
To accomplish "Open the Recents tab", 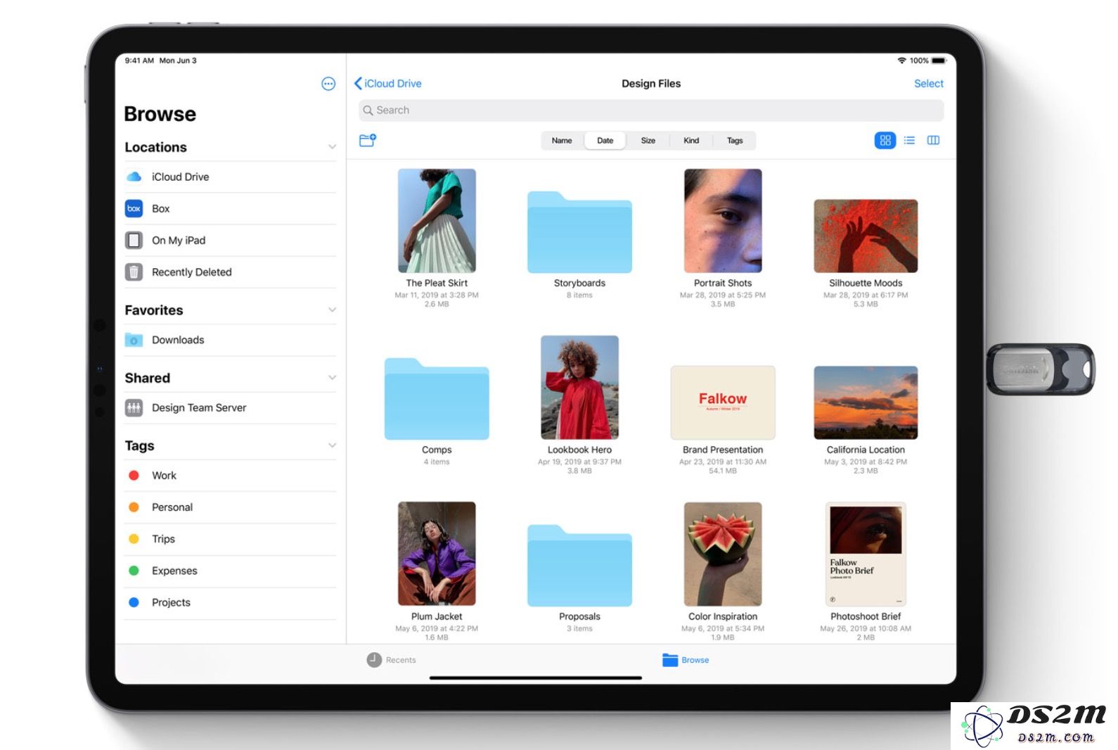I will click(x=392, y=660).
